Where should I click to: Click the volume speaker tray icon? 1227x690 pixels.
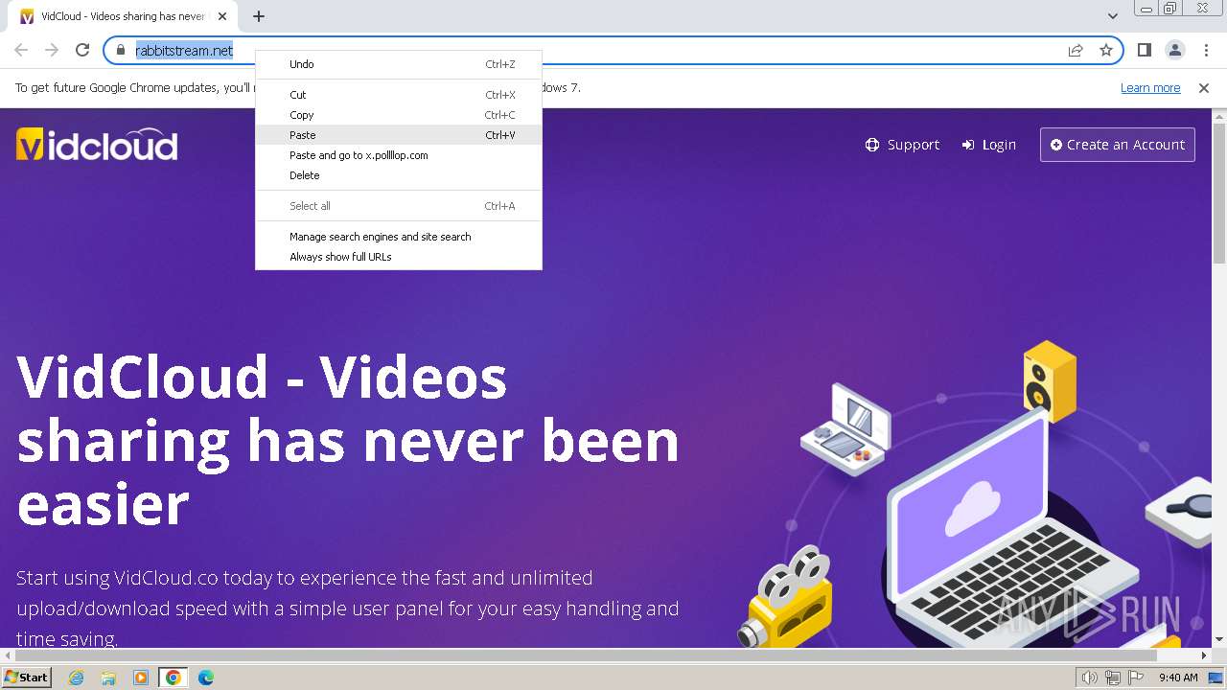click(1090, 678)
